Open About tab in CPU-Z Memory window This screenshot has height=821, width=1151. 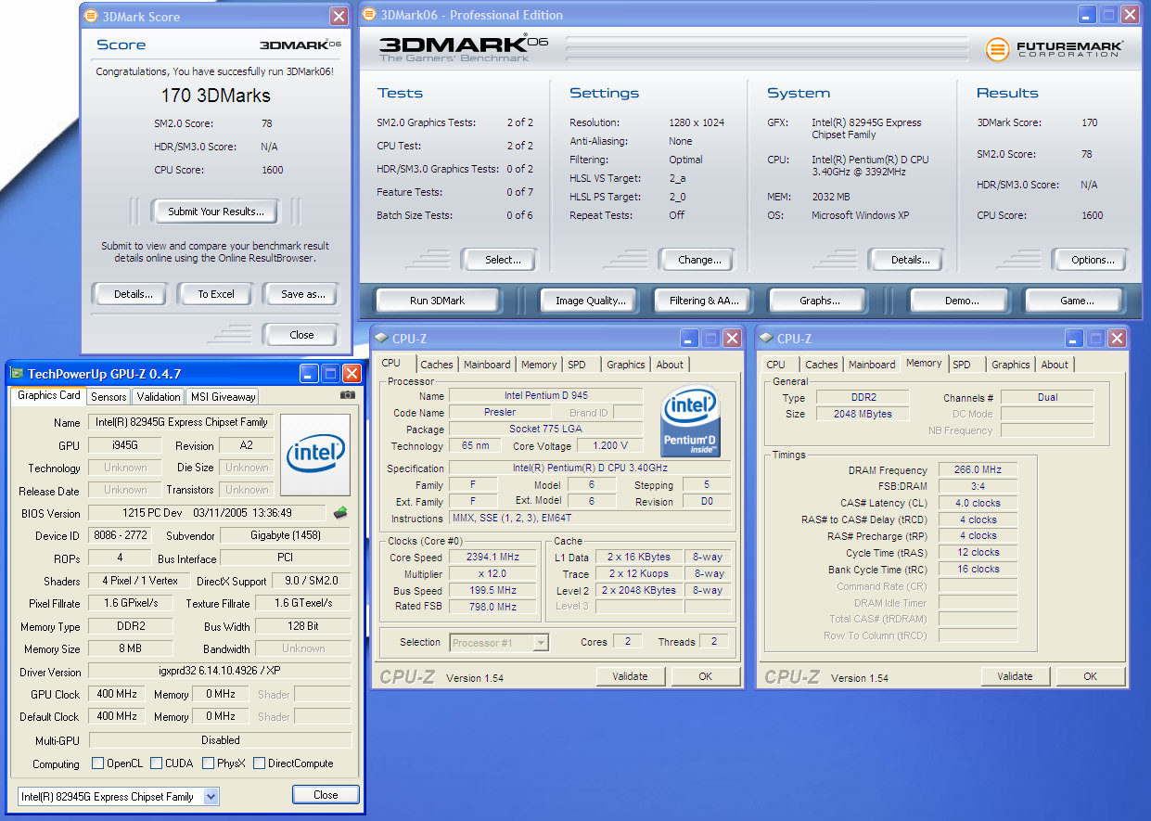pos(1055,365)
